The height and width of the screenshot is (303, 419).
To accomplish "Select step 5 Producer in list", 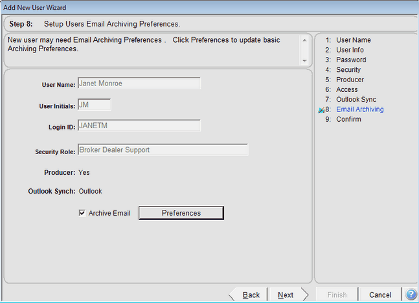I will [350, 80].
